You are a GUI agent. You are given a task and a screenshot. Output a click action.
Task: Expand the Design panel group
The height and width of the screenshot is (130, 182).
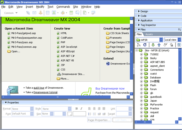coord(139,11)
